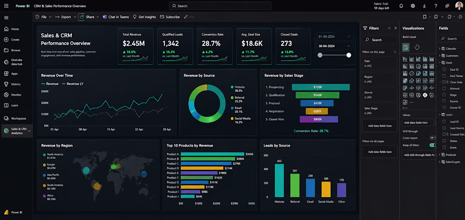465x220 pixels.
Task: Open the help question mark icon
Action: click(436, 6)
